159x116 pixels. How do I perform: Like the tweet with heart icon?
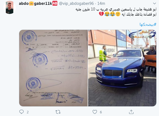coord(95,112)
